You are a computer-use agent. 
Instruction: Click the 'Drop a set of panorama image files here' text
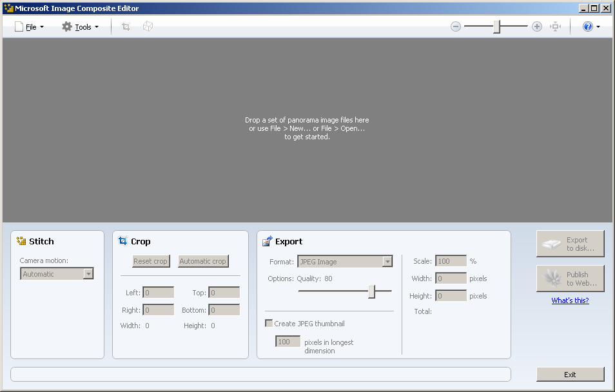pyautogui.click(x=307, y=120)
